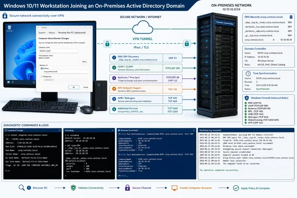Viewport: 297px width, 198px height.
Task: Close the nslookup window
Action: [x=112, y=130]
